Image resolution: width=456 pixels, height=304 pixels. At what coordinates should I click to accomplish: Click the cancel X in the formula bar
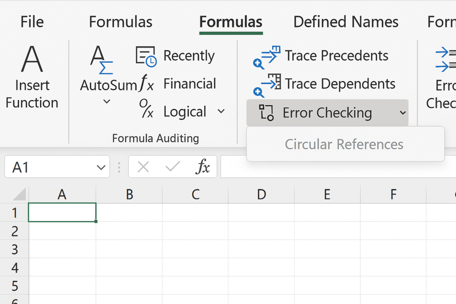click(143, 167)
